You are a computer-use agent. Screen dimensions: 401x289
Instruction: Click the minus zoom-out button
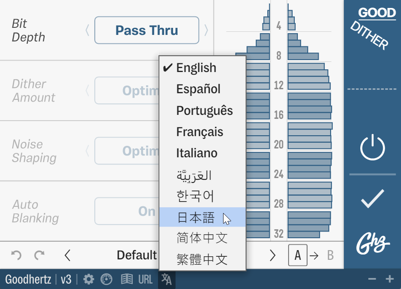(x=372, y=279)
